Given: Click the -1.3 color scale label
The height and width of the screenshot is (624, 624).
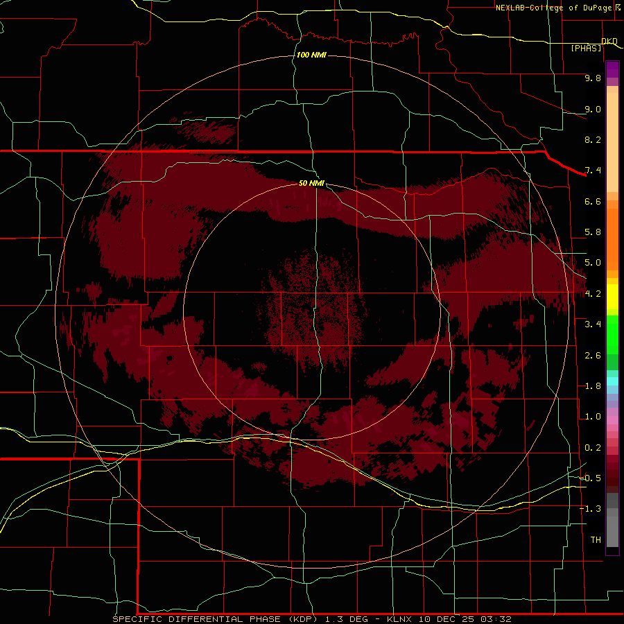Looking at the screenshot, I should [590, 509].
